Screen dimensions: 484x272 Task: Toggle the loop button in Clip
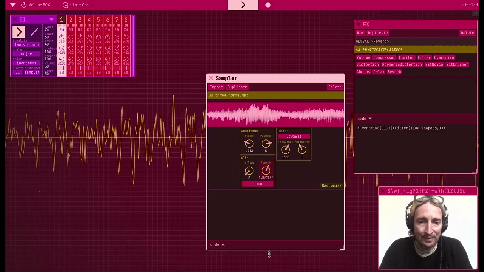click(x=258, y=184)
